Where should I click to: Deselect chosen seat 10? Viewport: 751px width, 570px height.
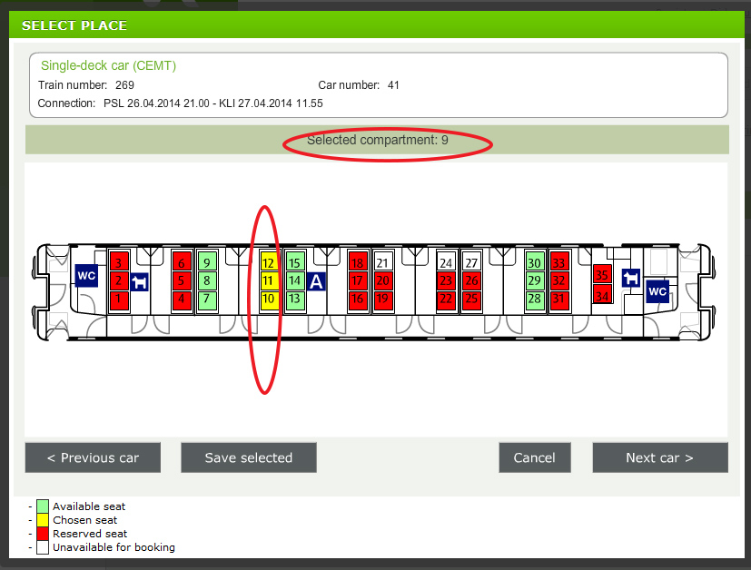pos(269,300)
